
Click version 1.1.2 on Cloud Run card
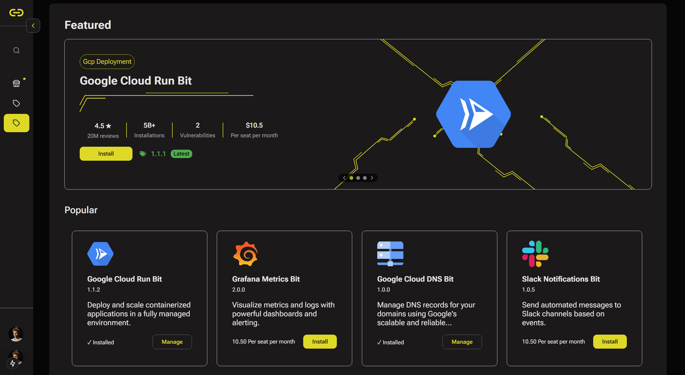click(x=93, y=290)
